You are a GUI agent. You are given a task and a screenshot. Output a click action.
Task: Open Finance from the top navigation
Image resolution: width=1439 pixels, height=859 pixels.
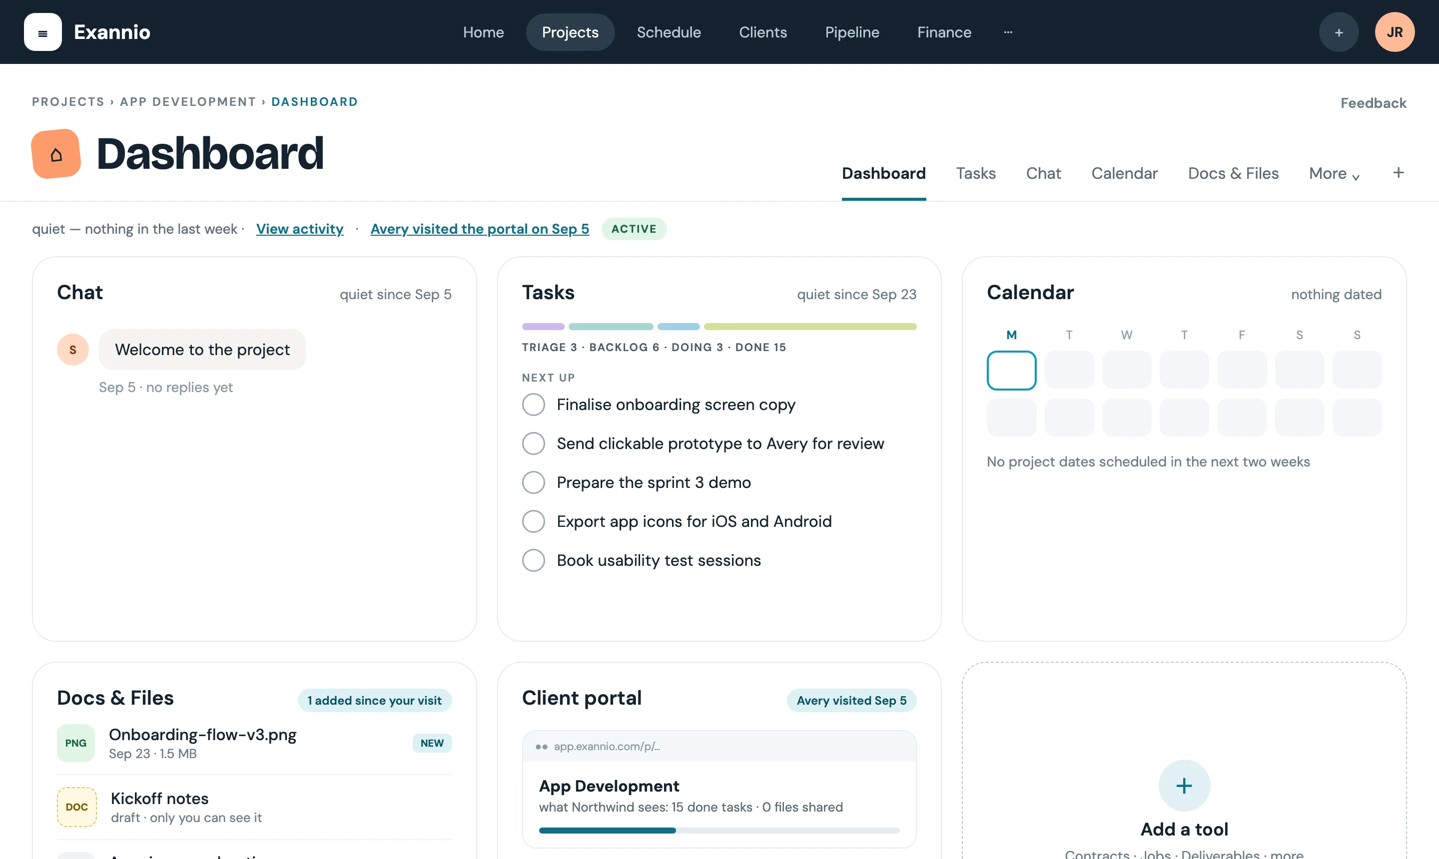point(944,32)
